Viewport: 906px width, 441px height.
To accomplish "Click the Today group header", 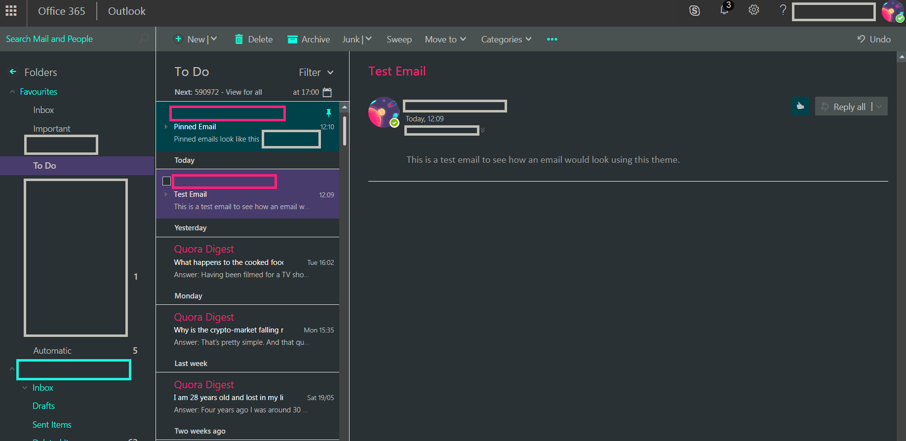I will tap(184, 160).
